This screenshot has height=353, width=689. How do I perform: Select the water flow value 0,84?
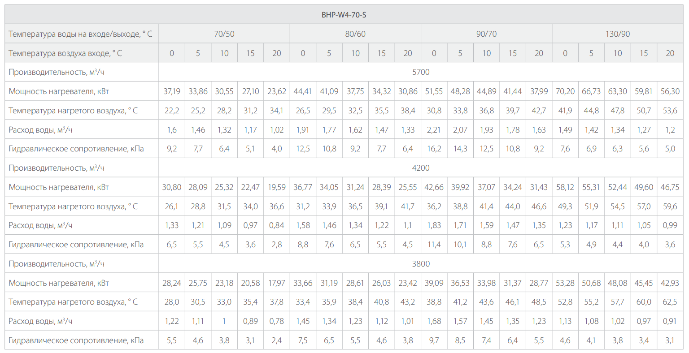277,225
